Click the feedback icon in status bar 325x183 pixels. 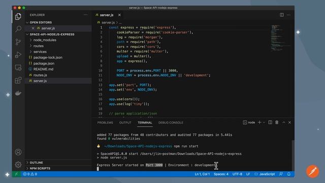coord(281,174)
